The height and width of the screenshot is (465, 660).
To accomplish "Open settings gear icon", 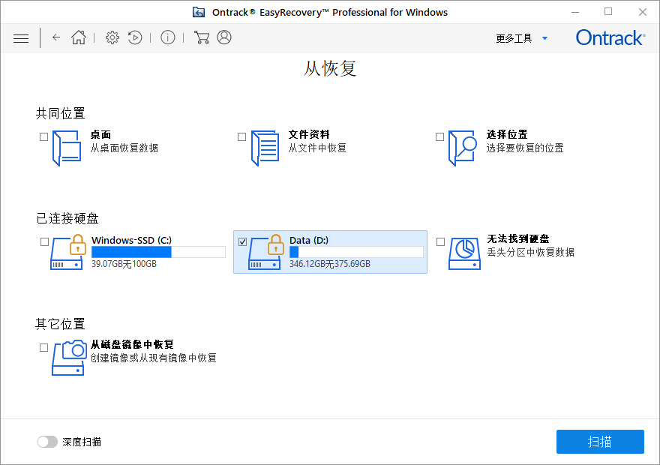I will (112, 37).
